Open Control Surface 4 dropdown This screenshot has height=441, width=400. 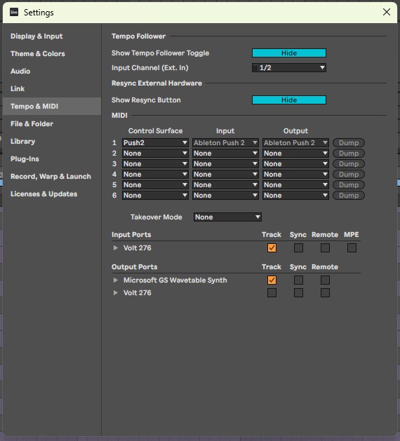click(155, 175)
